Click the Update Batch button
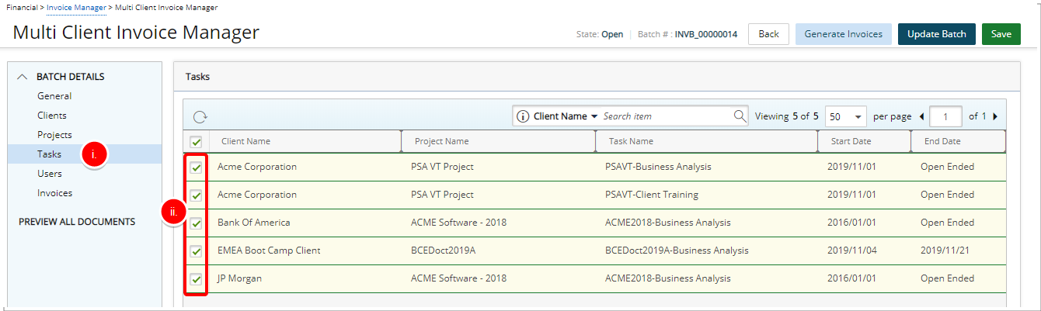 (936, 34)
